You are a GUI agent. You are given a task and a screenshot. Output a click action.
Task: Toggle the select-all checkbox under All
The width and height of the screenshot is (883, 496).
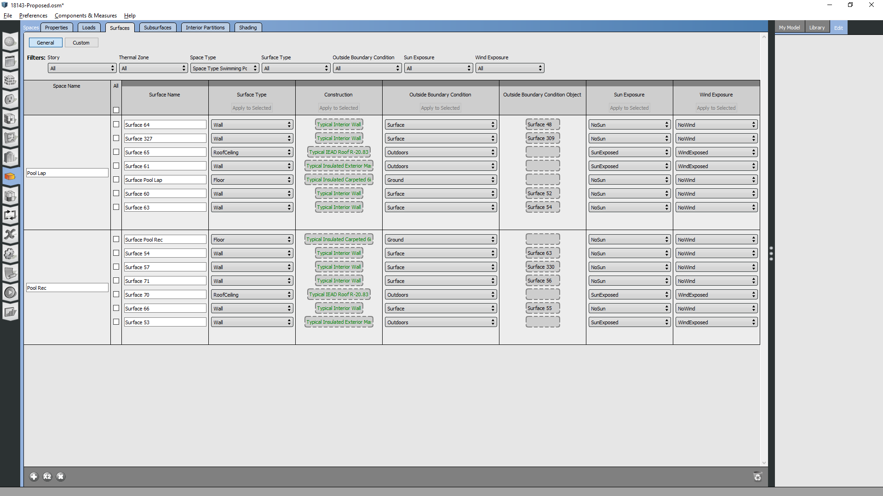pyautogui.click(x=116, y=110)
